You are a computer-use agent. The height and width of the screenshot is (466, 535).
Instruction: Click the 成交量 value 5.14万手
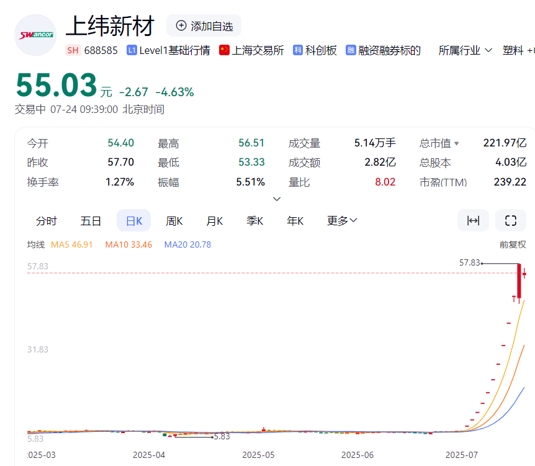click(x=375, y=143)
